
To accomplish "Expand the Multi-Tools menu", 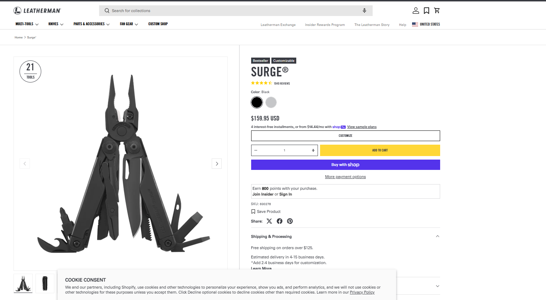I will (x=27, y=24).
